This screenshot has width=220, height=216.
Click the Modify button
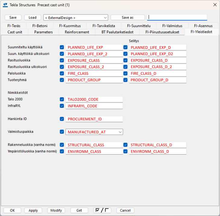[56, 210]
